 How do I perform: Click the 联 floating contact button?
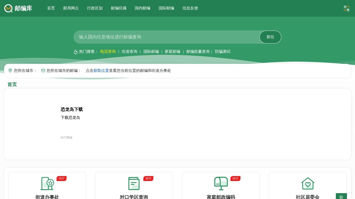point(341,197)
